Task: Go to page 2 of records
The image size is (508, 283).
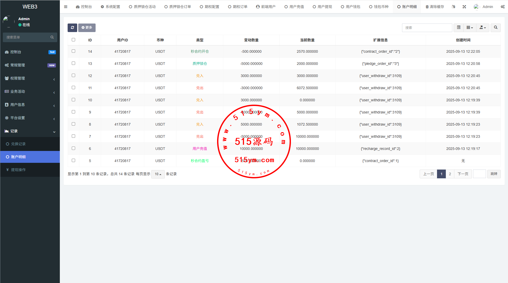Action: coord(450,174)
